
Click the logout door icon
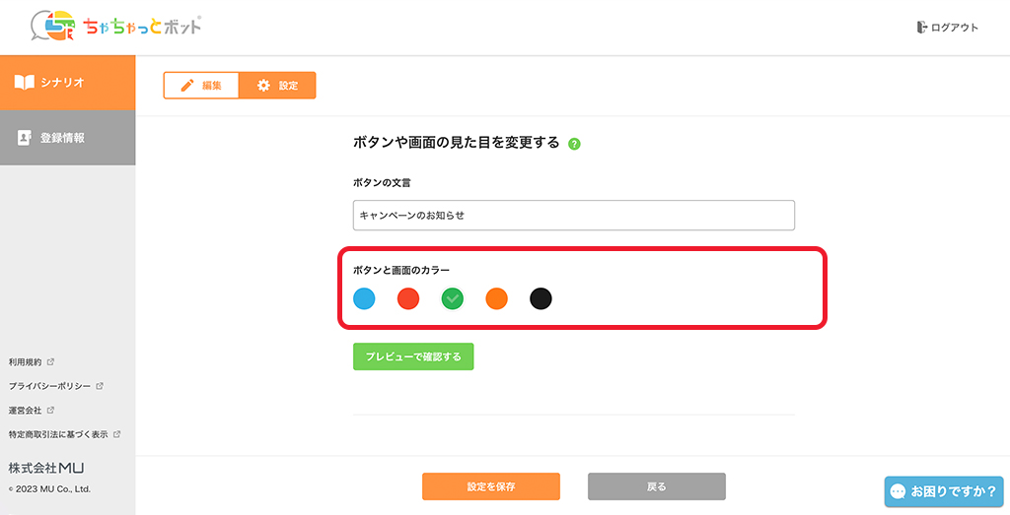click(x=922, y=28)
